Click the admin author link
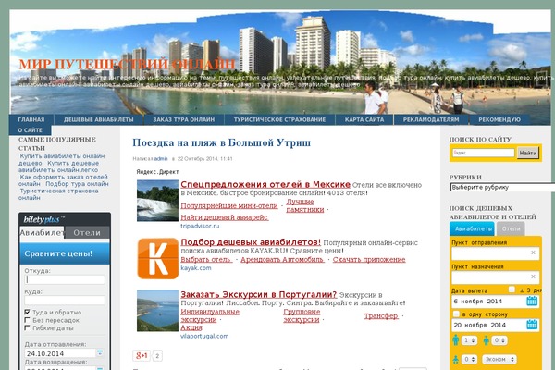This screenshot has width=555, height=370. [161, 158]
